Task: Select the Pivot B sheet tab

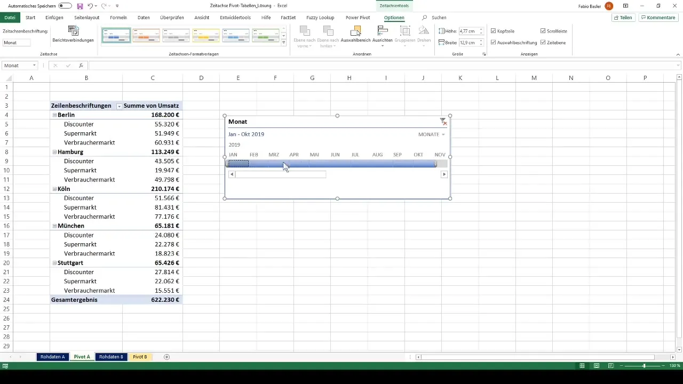Action: [x=140, y=357]
